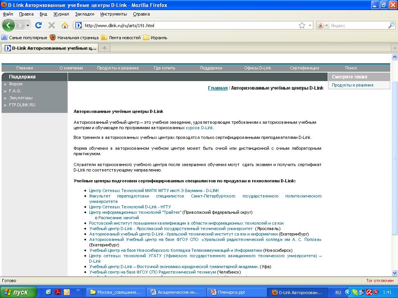
Task: Open the address bar history dropdown
Action: [x=310, y=25]
